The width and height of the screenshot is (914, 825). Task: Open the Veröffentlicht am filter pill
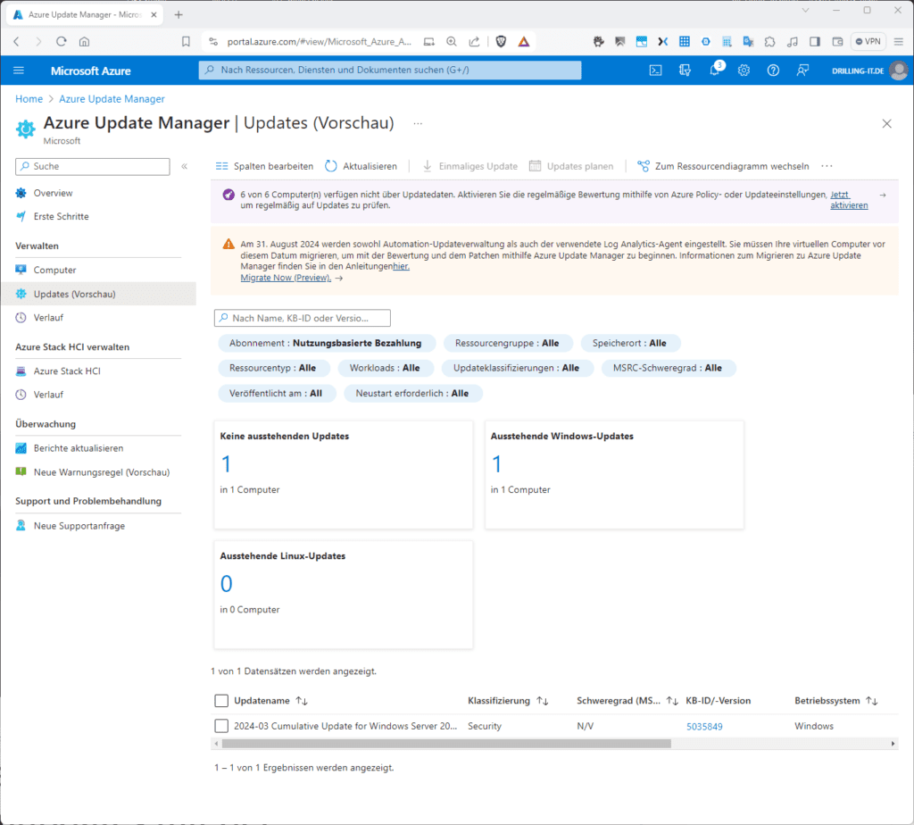[x=277, y=394]
